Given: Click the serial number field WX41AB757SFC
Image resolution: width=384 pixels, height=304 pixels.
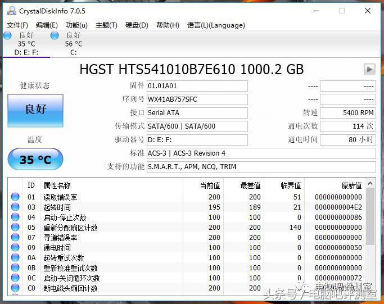Looking at the screenshot, I should 197,99.
